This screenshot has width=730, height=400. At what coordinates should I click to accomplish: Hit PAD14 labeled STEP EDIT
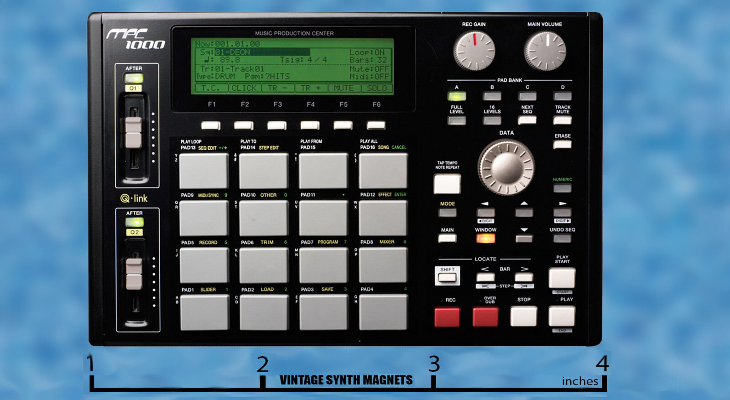point(264,171)
